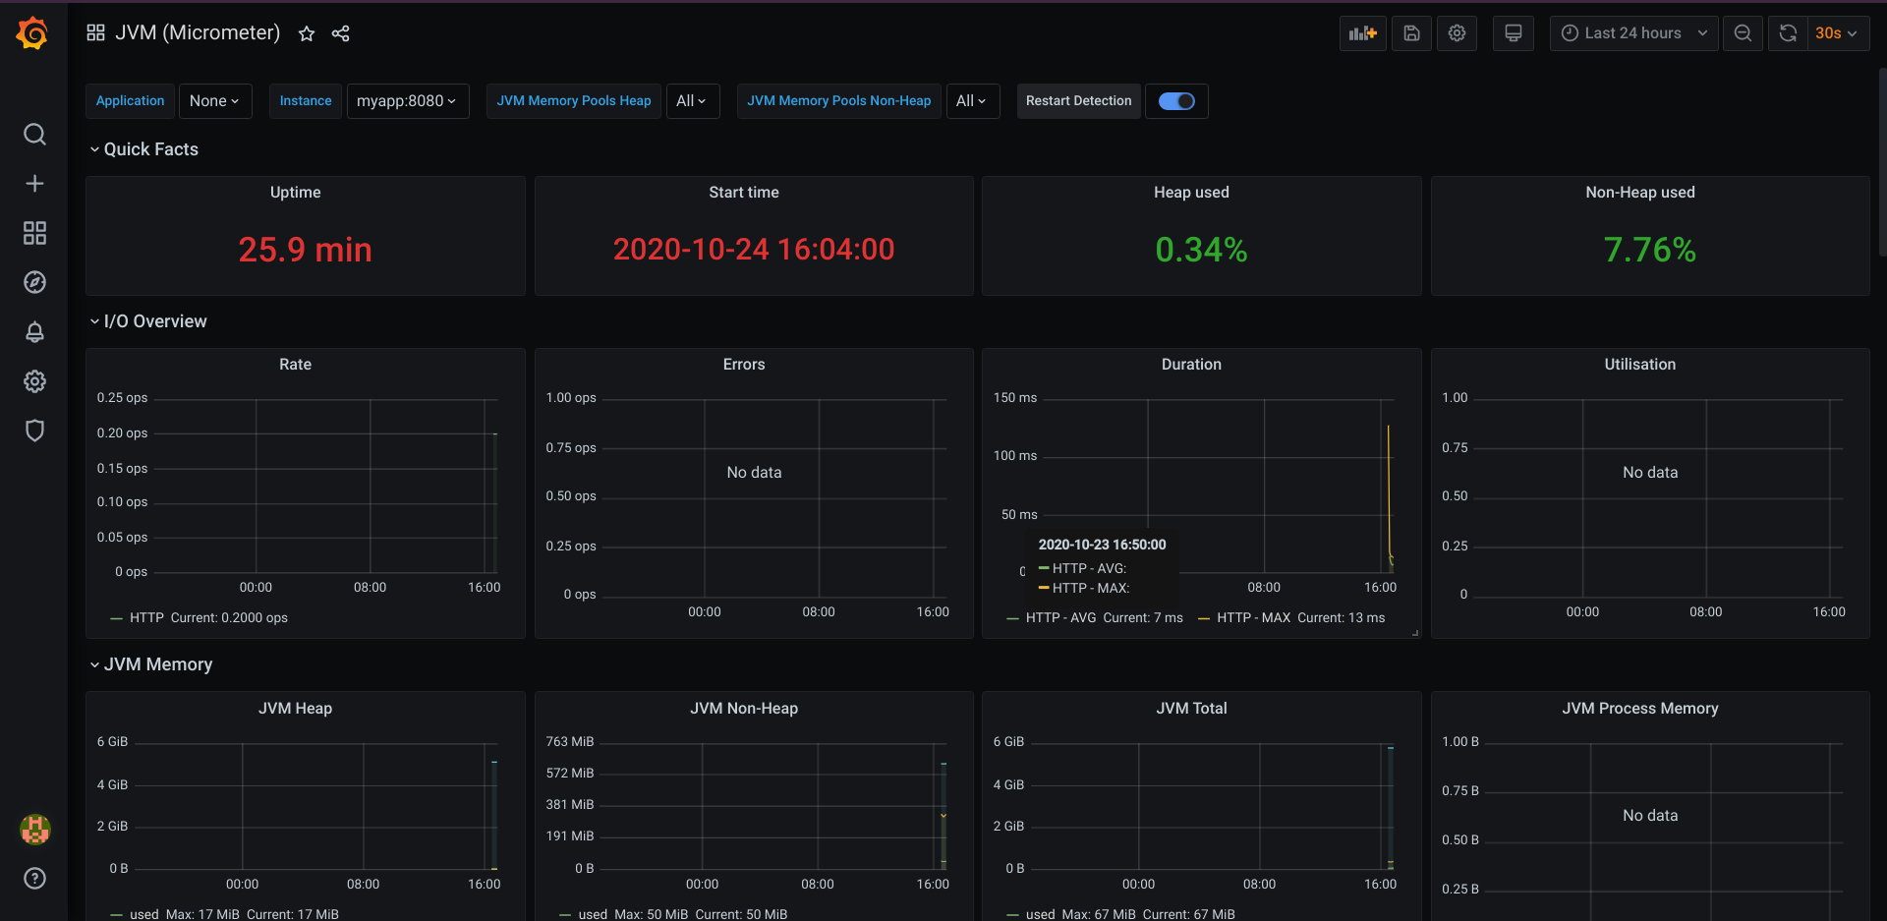The height and width of the screenshot is (921, 1887).
Task: Open the Application None dropdown
Action: pos(215,101)
